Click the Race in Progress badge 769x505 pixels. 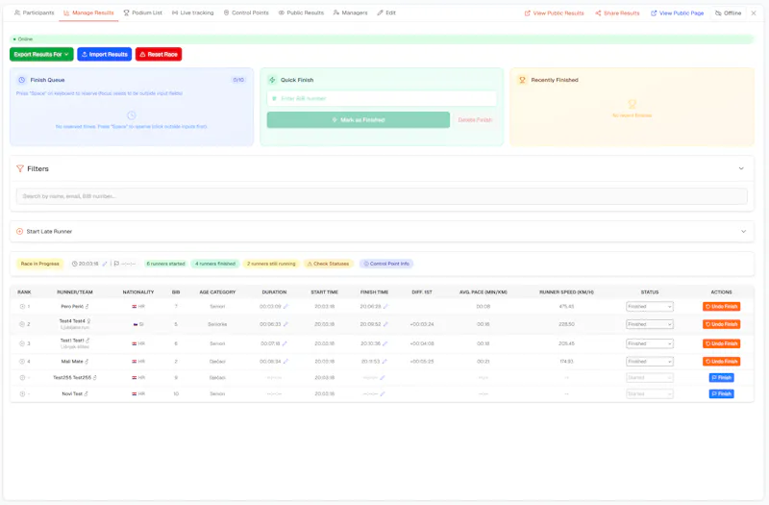[x=39, y=264]
